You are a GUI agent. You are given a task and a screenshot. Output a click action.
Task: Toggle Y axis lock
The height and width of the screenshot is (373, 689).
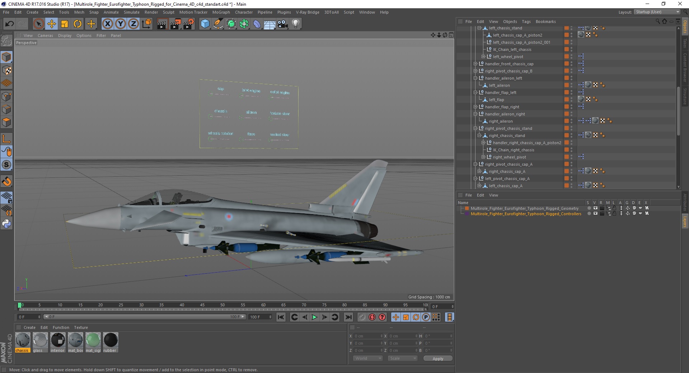[x=121, y=24]
